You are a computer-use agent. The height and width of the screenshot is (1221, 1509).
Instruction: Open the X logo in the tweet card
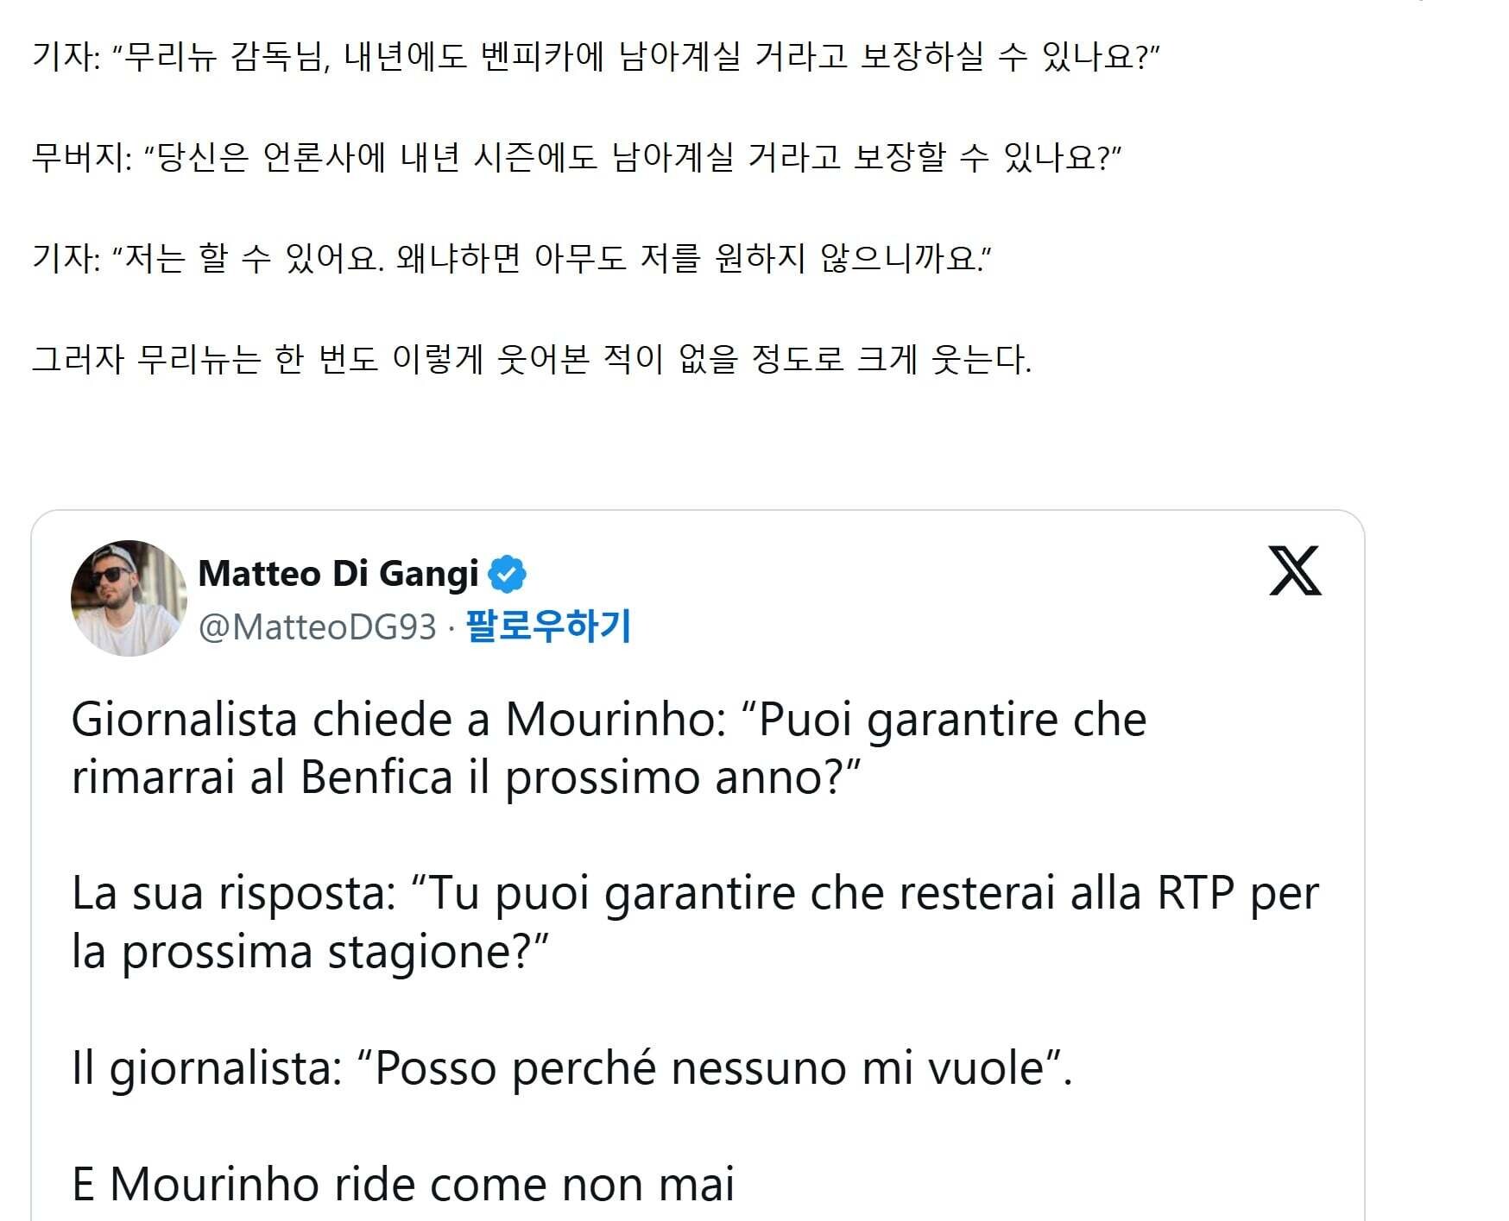(x=1295, y=571)
